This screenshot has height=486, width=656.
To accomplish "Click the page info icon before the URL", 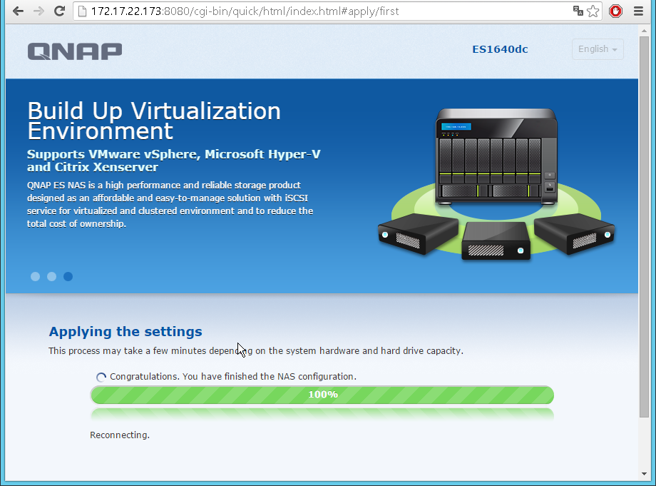I will coord(82,11).
